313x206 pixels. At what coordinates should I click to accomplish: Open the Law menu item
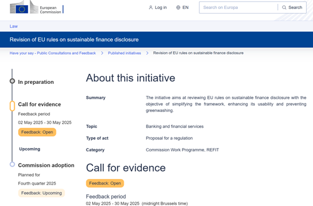(14, 26)
